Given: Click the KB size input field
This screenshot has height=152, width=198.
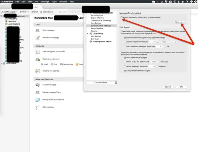Looking at the screenshot, I should pyautogui.click(x=160, y=47).
